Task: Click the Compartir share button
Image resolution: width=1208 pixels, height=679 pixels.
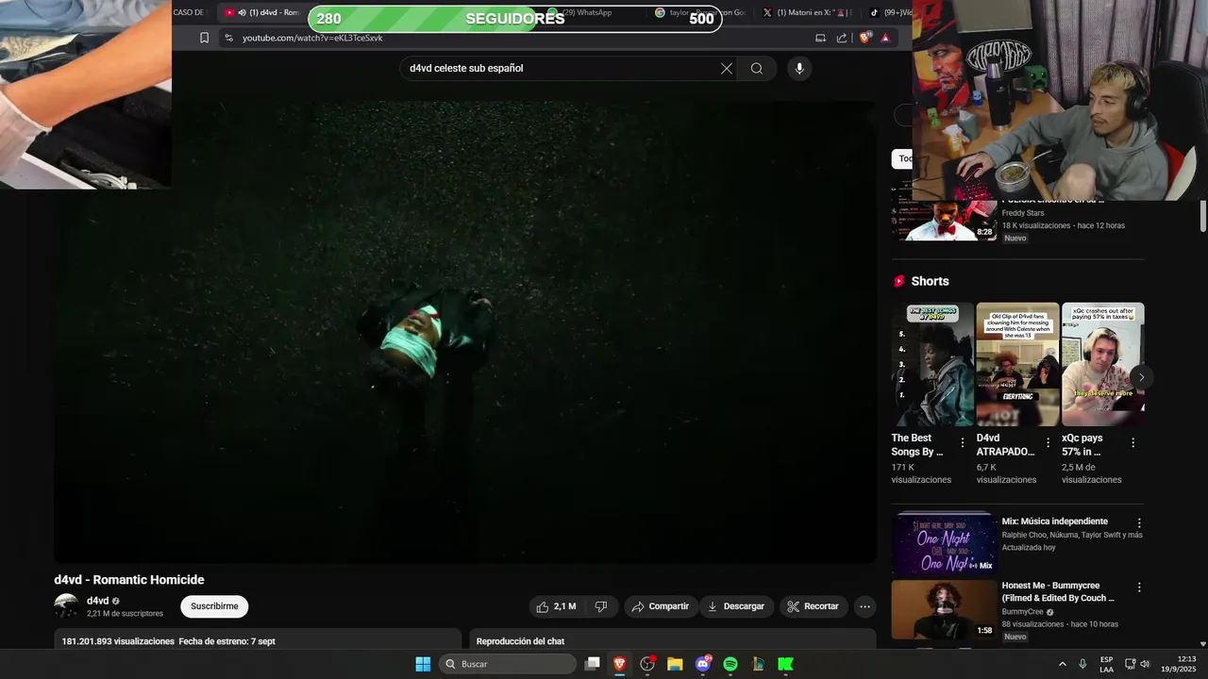Action: click(x=660, y=606)
